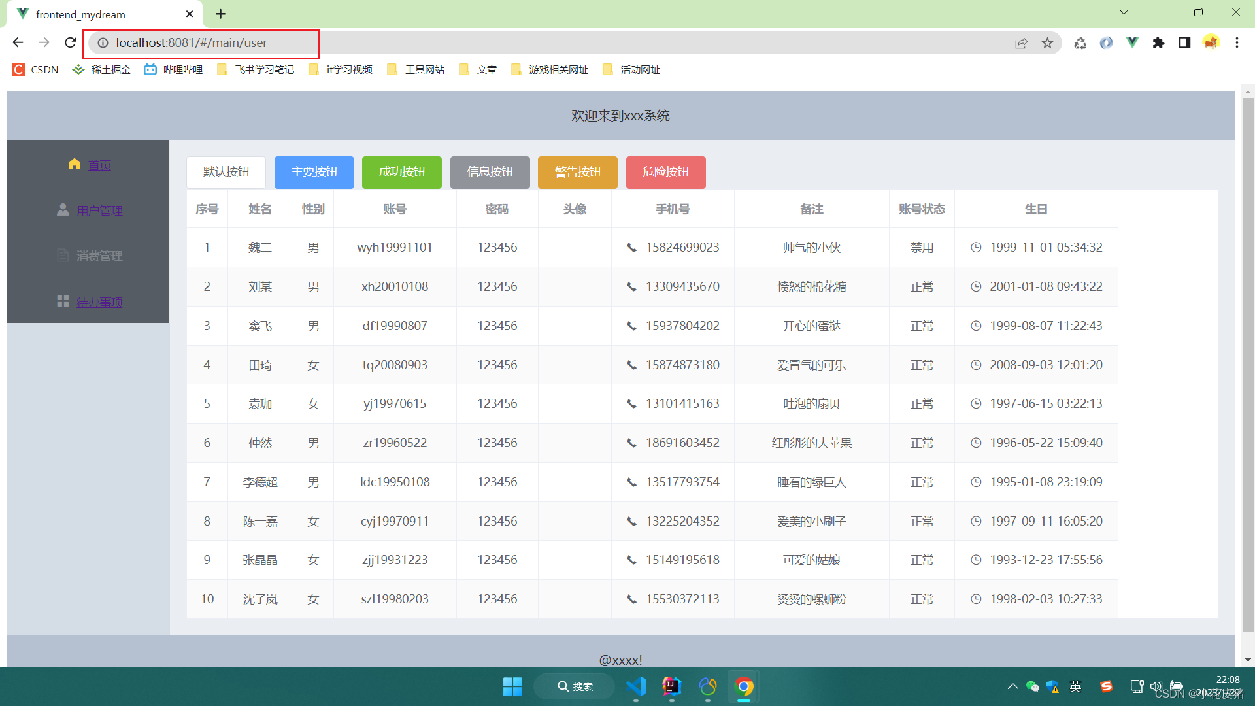Screen dimensions: 1255x706
Task: Click the user icon beside 用户管理
Action: point(63,210)
